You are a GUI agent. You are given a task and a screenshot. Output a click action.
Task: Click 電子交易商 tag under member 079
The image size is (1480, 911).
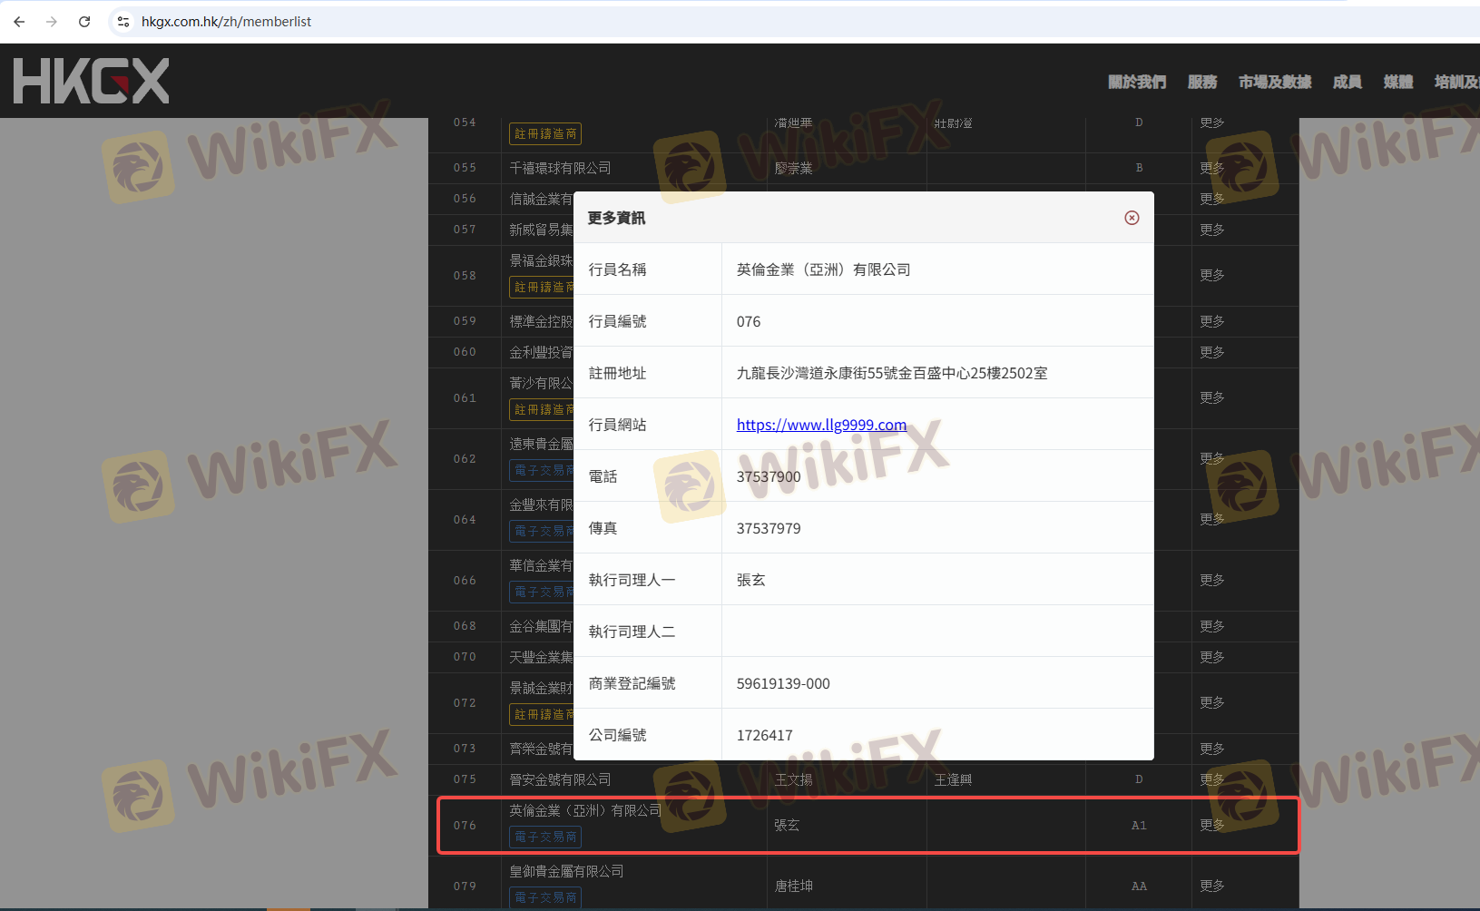click(545, 897)
